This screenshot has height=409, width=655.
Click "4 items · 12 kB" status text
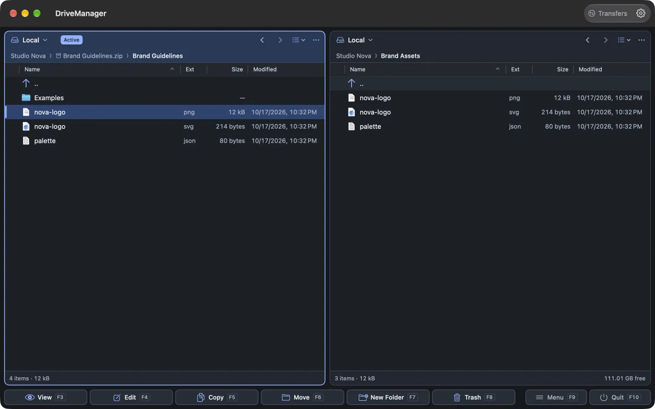coord(29,378)
